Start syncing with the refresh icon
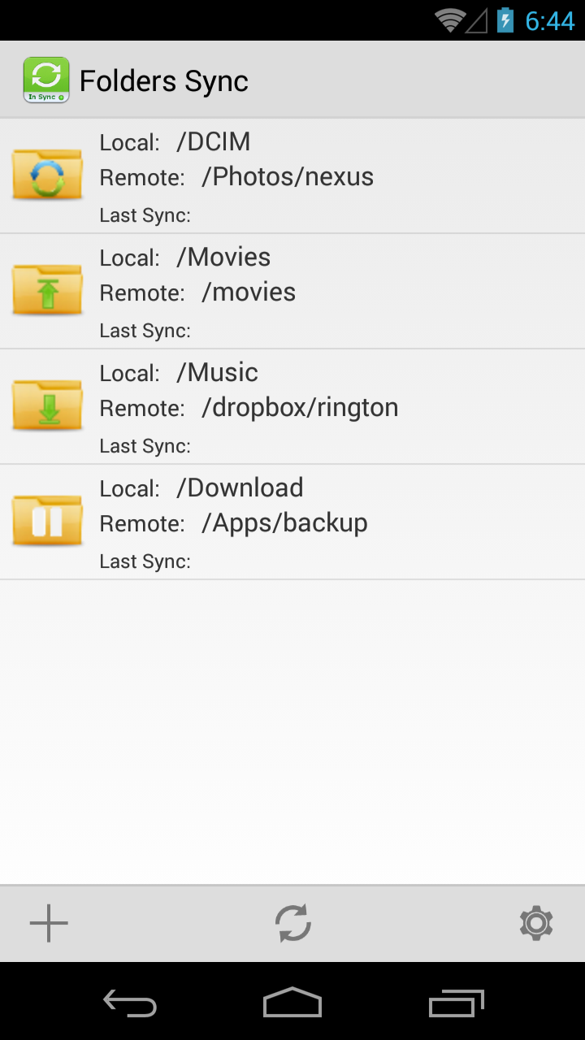The width and height of the screenshot is (585, 1040). tap(292, 923)
